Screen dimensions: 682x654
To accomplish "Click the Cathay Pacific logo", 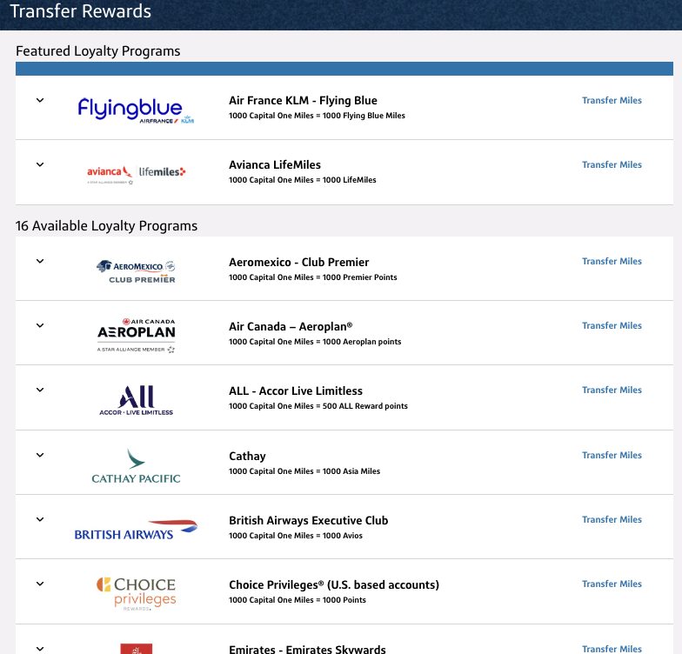I will (136, 465).
